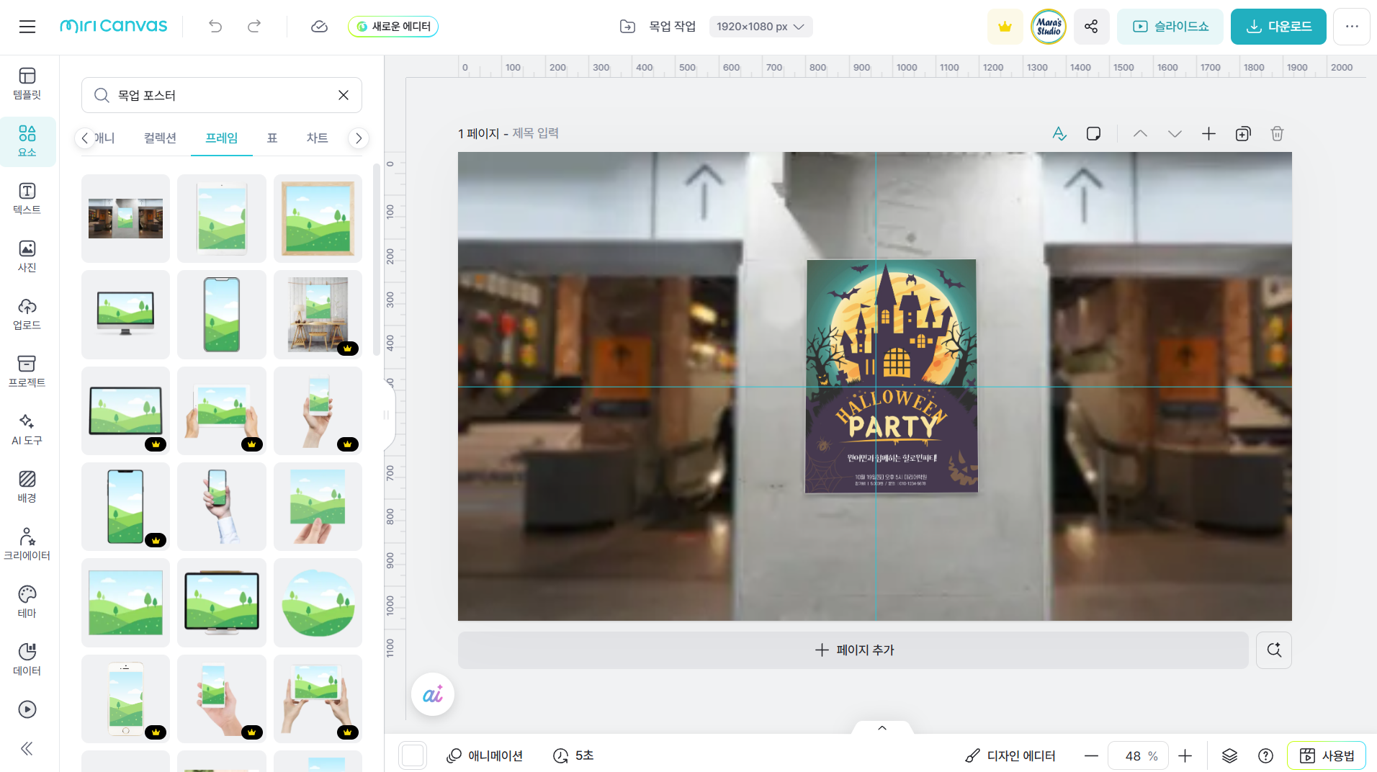1377x772 pixels.
Task: Move the page up with the chevron
Action: pos(1140,134)
